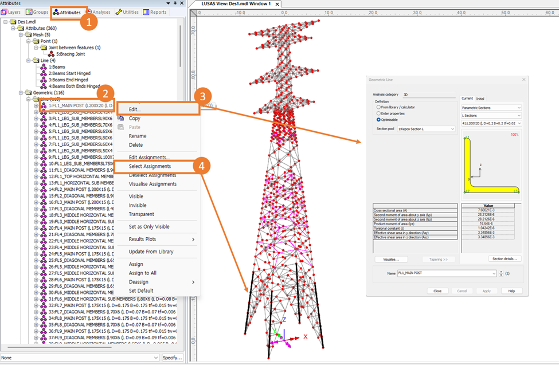Screen dimensions: 559x365
Task: Open the Layers panel tab
Action: [x=11, y=12]
